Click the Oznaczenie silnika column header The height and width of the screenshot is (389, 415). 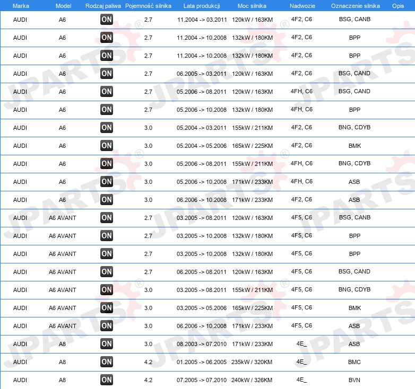click(x=355, y=6)
